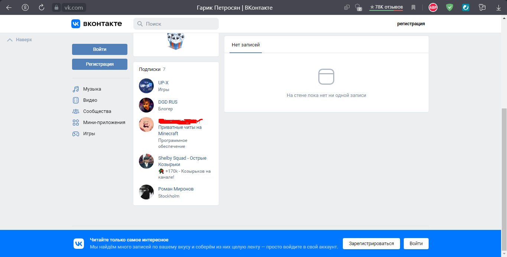Viewport: 507px width, 257px height.
Task: Click Войти in bottom banner
Action: [416, 244]
